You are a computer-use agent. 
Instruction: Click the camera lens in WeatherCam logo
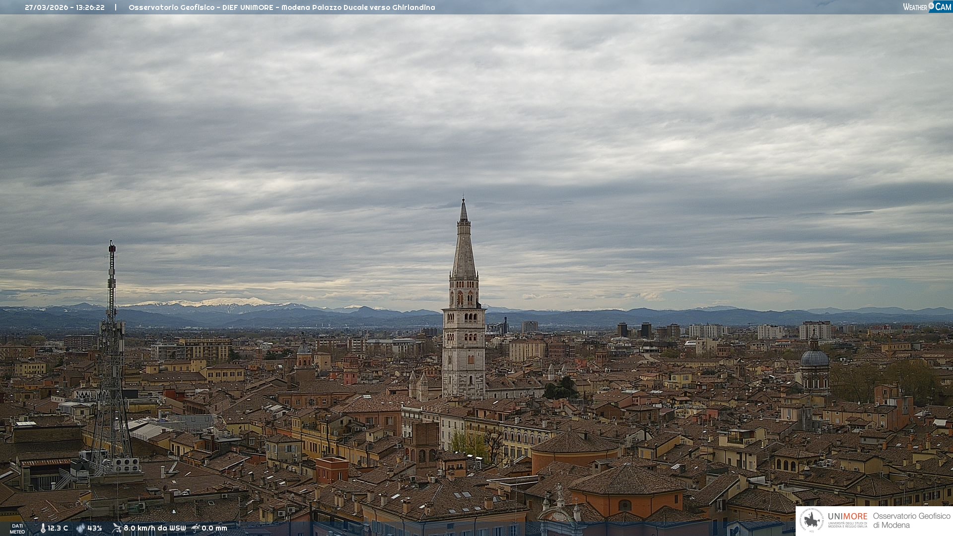tap(931, 6)
